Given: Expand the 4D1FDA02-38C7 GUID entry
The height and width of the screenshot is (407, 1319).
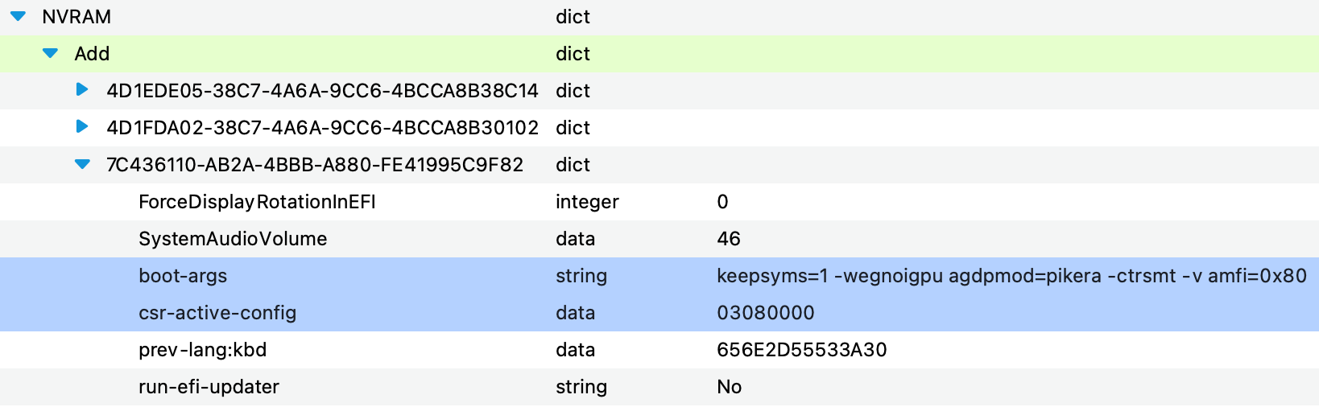Looking at the screenshot, I should tap(81, 126).
